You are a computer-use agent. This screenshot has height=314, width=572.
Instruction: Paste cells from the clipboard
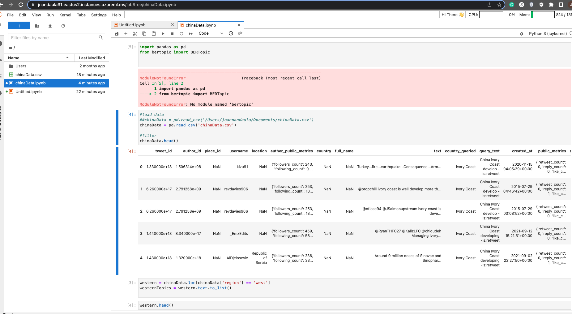tap(154, 33)
